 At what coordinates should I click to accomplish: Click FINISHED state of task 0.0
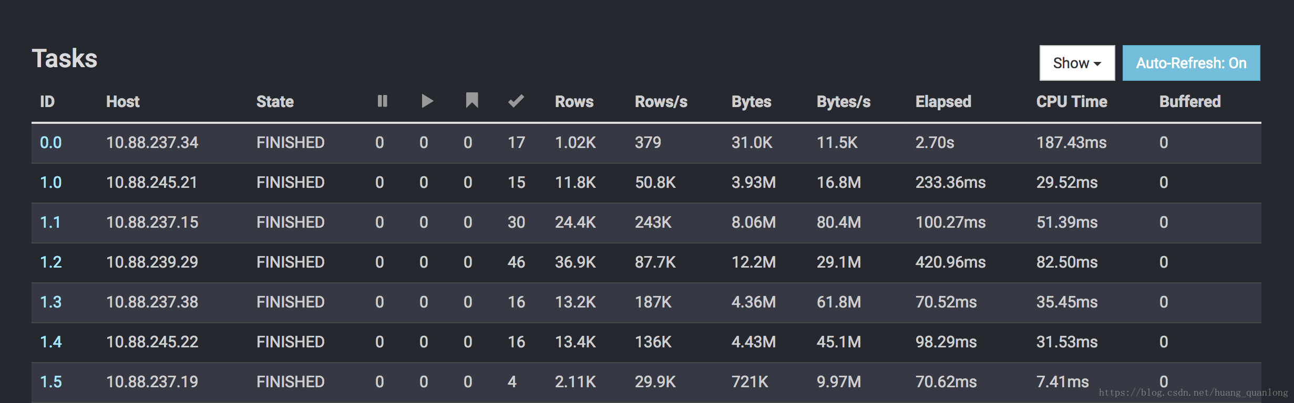(291, 143)
